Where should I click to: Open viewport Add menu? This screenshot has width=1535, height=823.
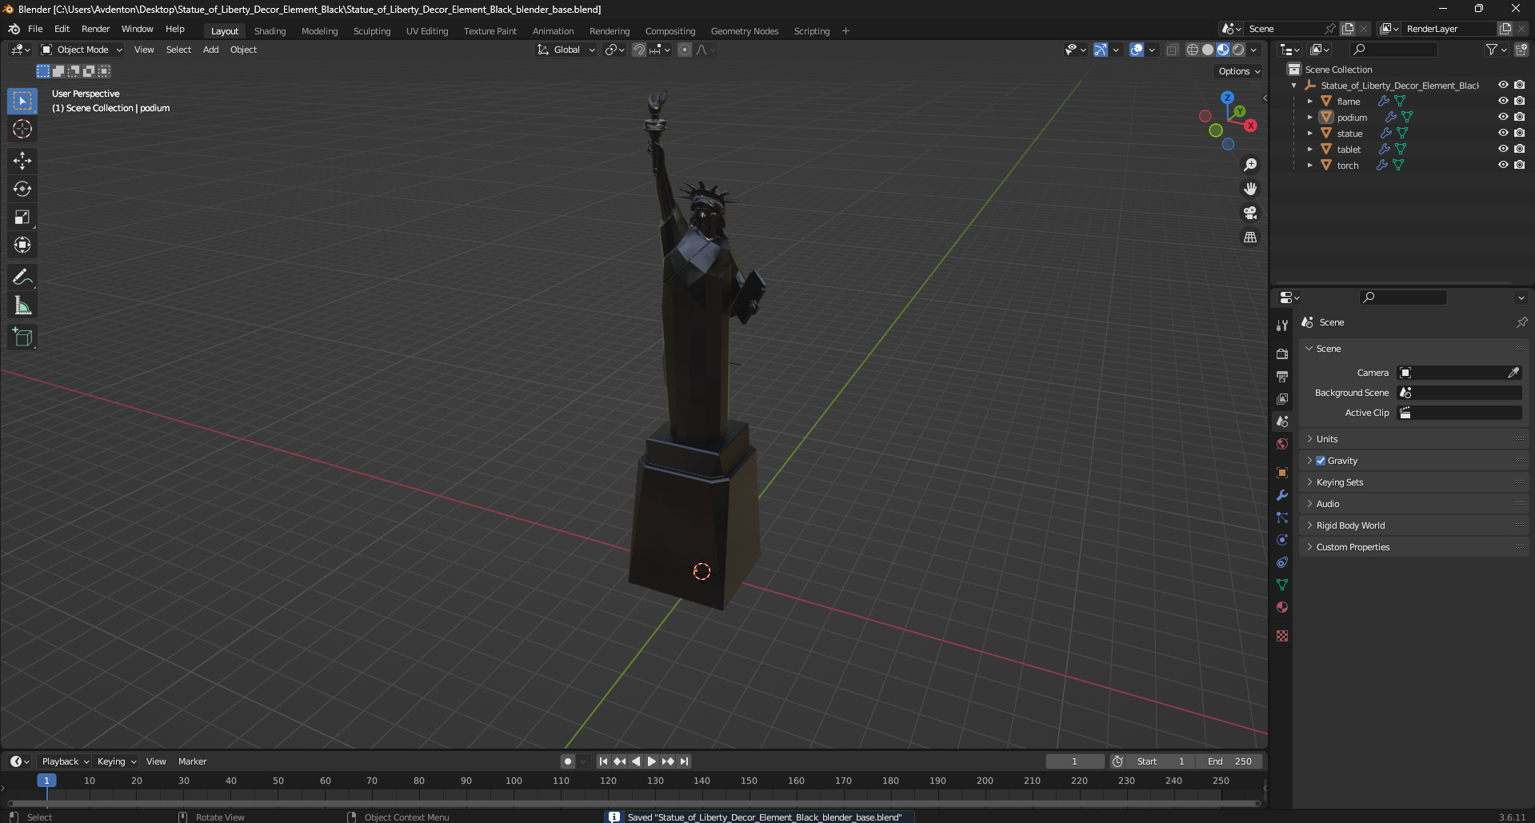pyautogui.click(x=210, y=50)
